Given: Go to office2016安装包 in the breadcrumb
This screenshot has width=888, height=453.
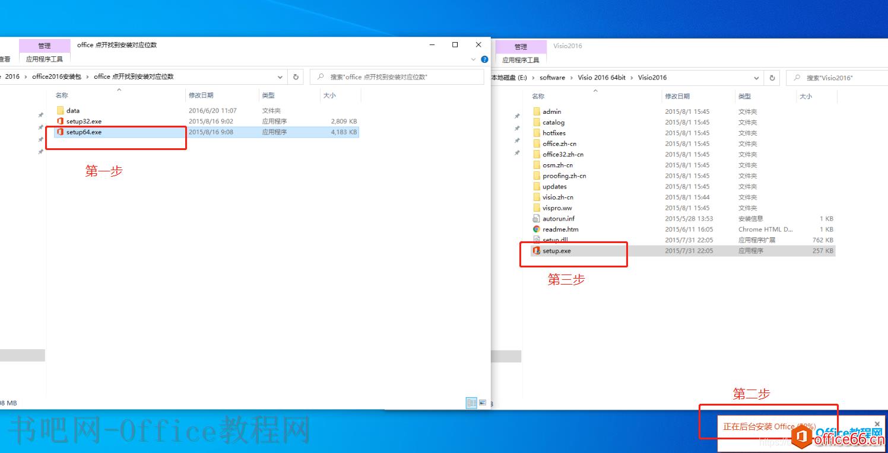Looking at the screenshot, I should pos(56,76).
